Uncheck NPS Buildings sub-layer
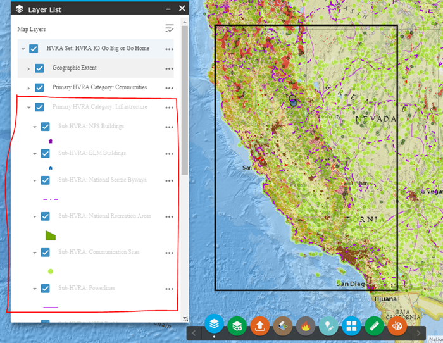This screenshot has height=343, width=443. click(45, 127)
